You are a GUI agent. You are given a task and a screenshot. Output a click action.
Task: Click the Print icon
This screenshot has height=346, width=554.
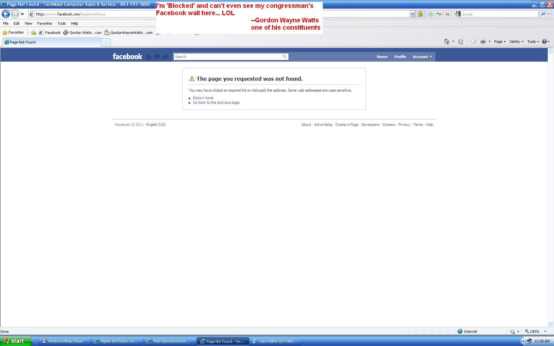point(483,42)
